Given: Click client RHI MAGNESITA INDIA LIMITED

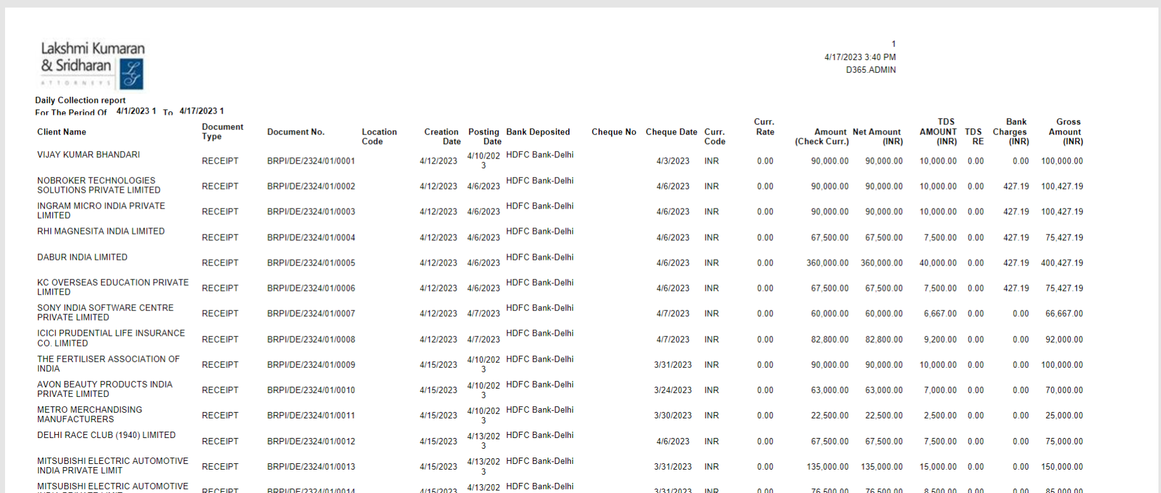Looking at the screenshot, I should 101,231.
